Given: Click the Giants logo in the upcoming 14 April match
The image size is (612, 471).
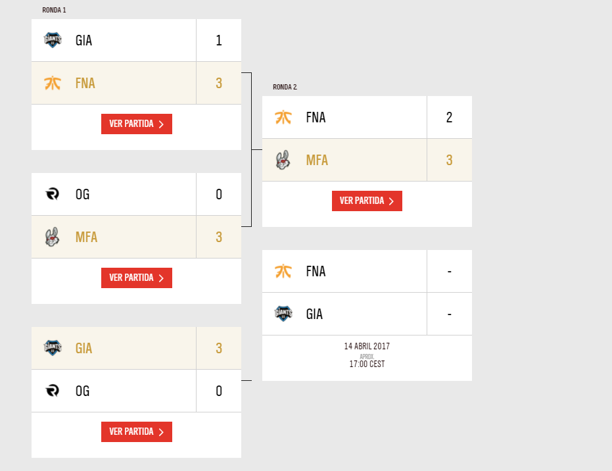Looking at the screenshot, I should click(283, 314).
